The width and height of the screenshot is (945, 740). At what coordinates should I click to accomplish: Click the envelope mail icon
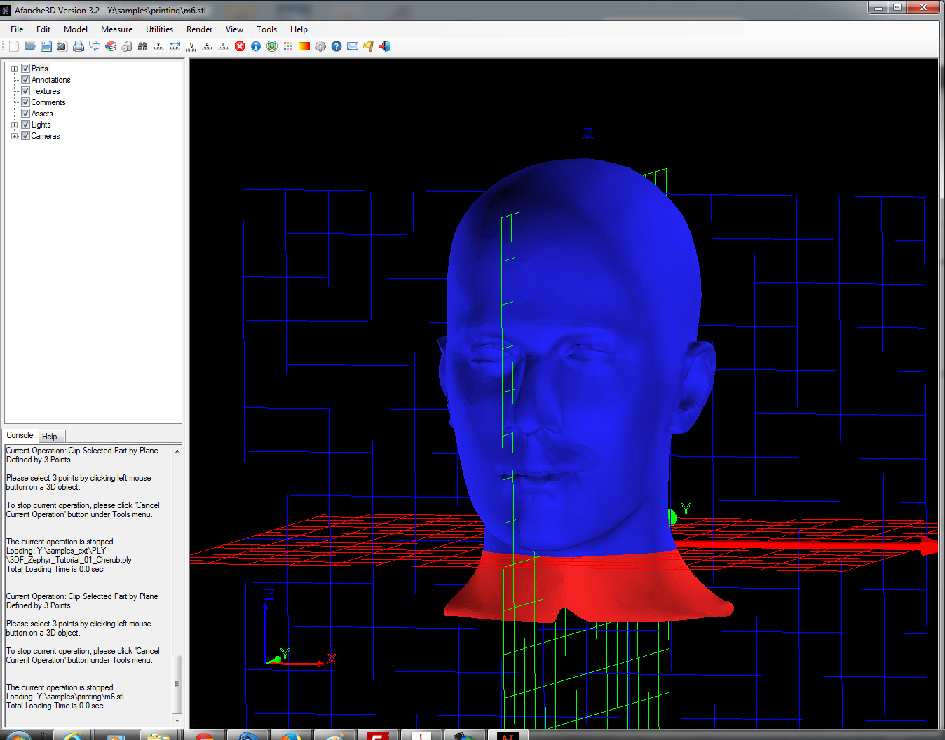tap(353, 46)
